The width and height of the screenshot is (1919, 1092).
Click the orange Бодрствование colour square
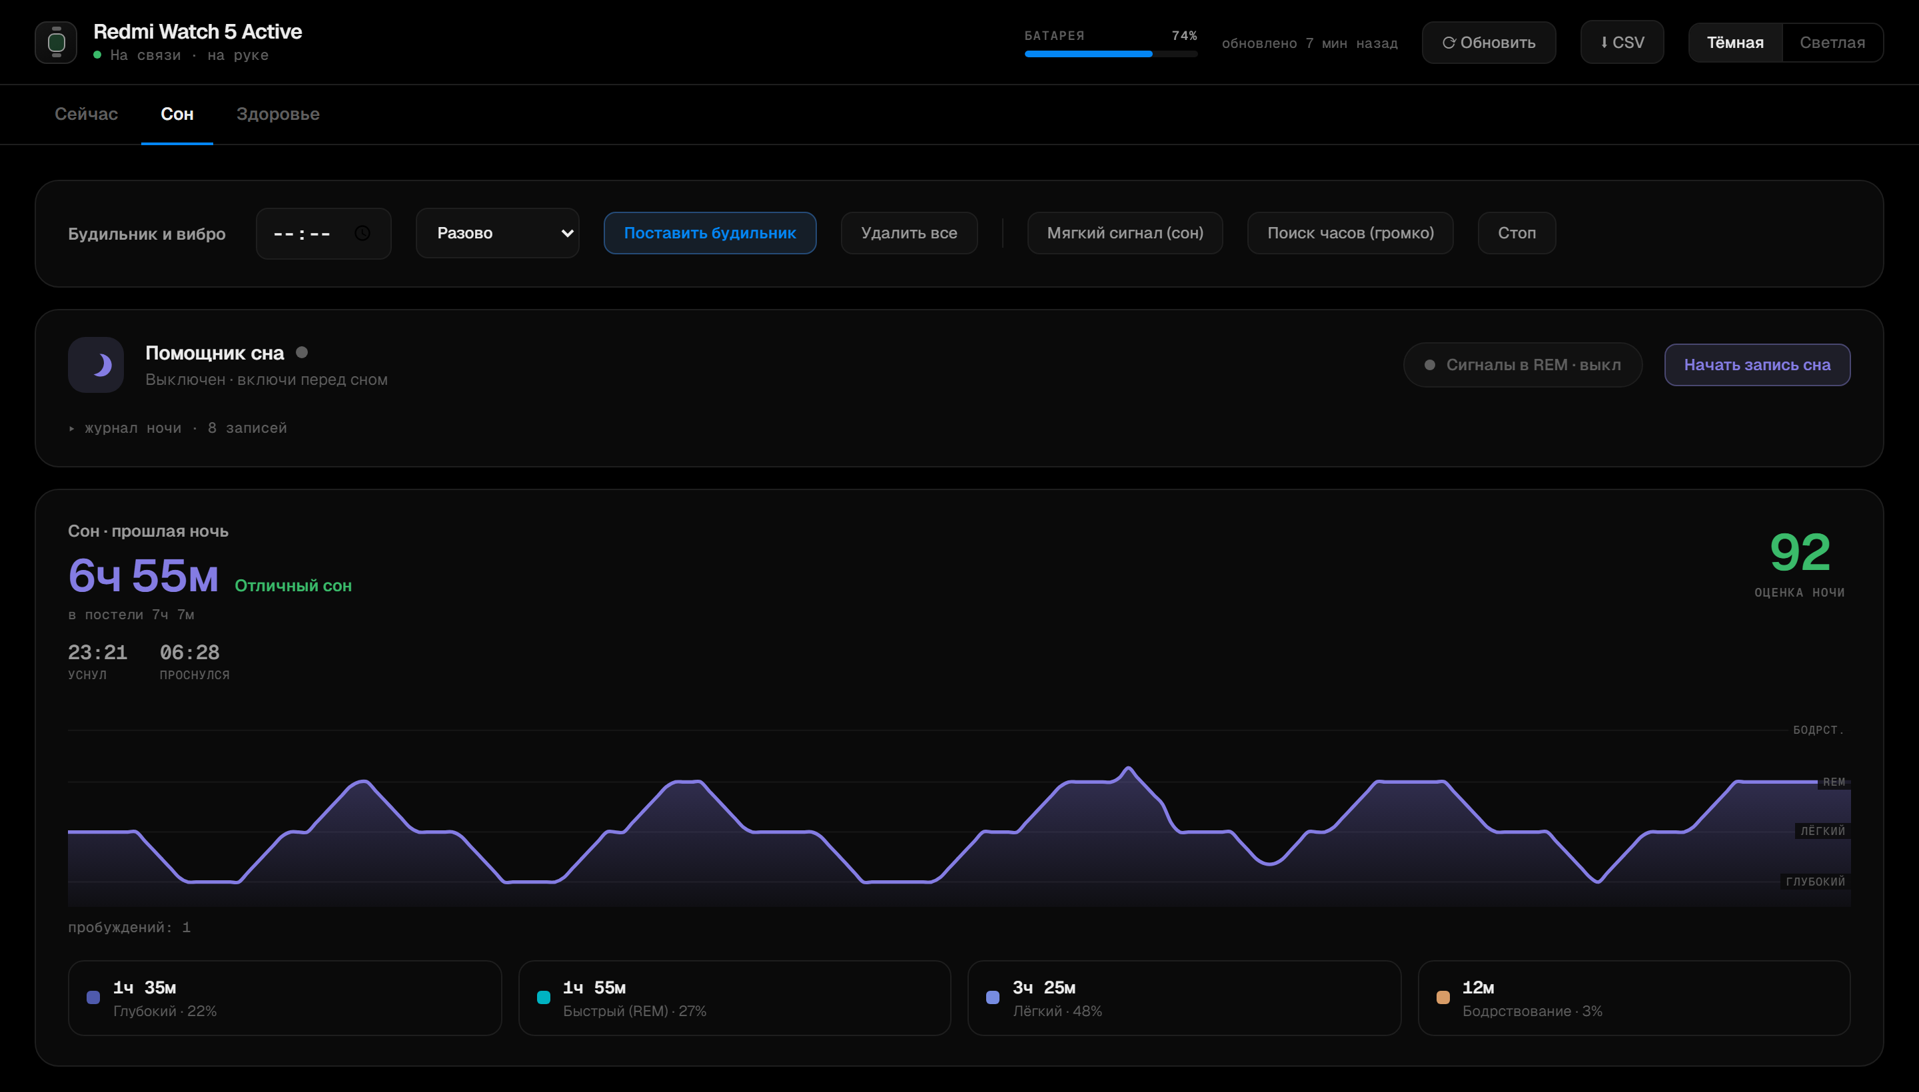coord(1443,997)
